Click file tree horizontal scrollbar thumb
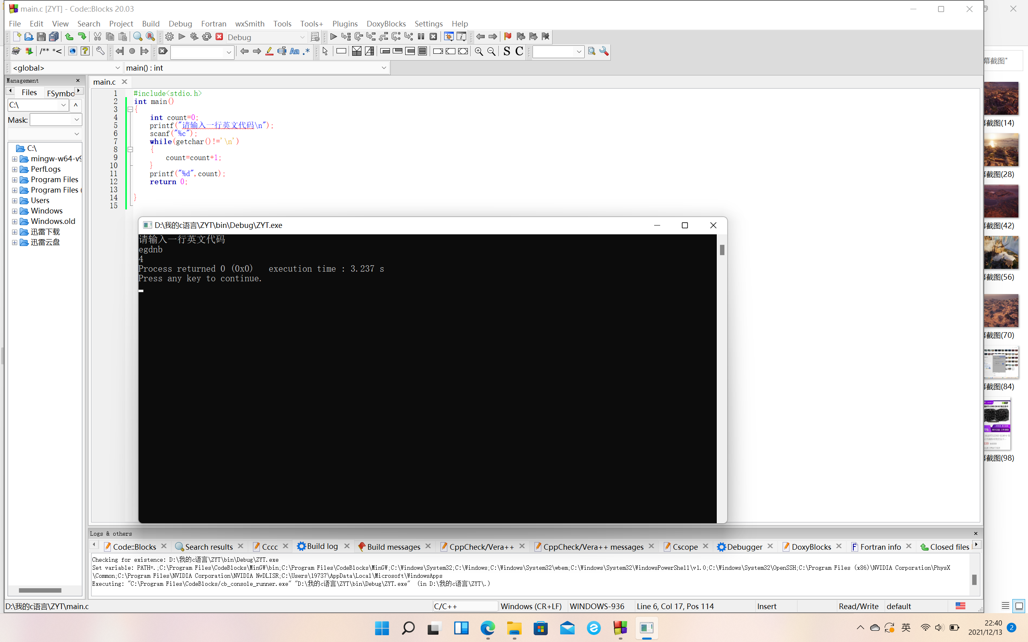1028x642 pixels. tap(40, 590)
